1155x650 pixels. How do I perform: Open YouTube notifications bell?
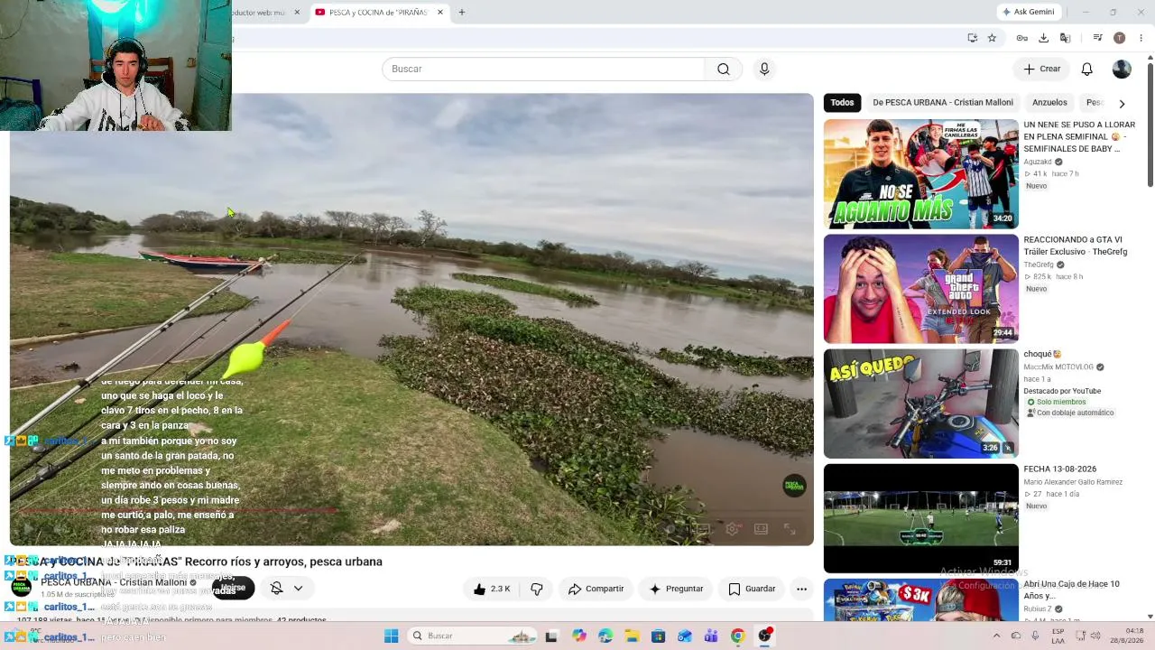coord(1087,70)
